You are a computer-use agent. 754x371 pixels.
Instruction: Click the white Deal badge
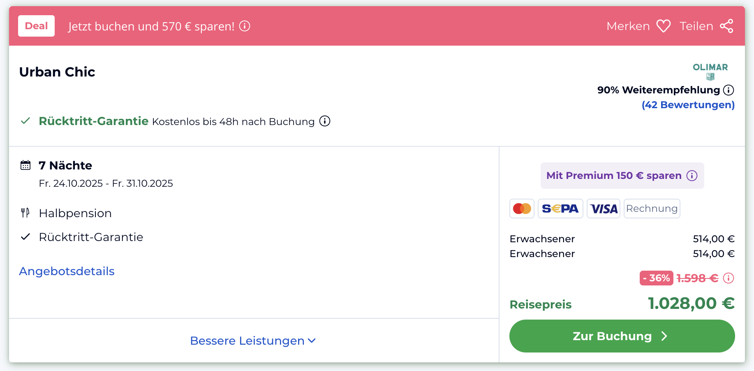(x=36, y=26)
